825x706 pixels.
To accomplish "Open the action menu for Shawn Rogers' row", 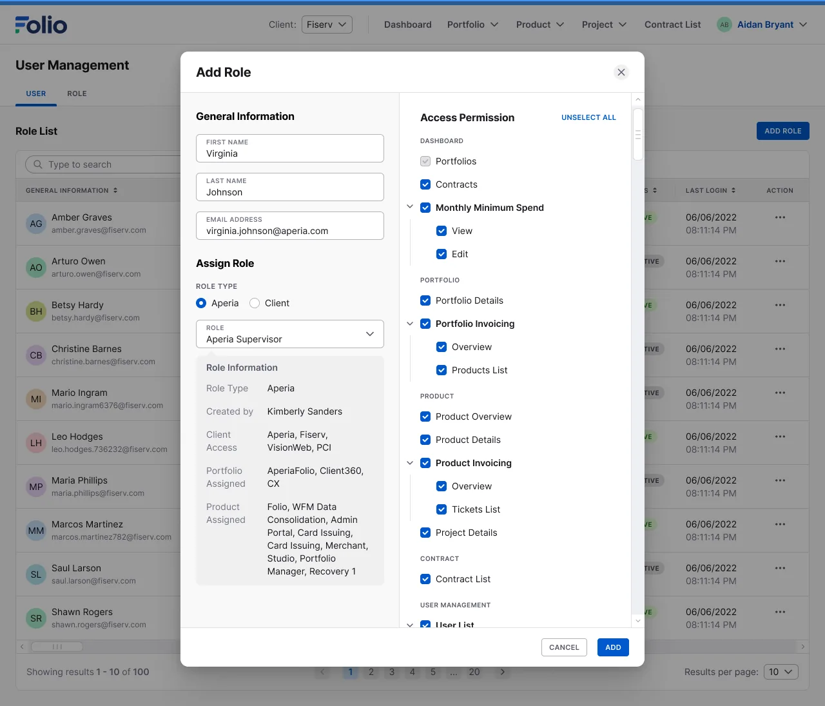I will tap(780, 612).
